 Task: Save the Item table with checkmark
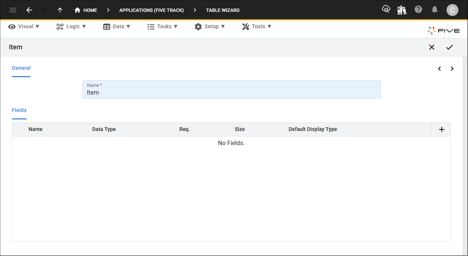[449, 47]
